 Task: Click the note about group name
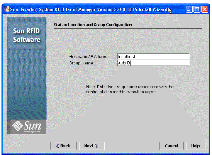coord(130,89)
